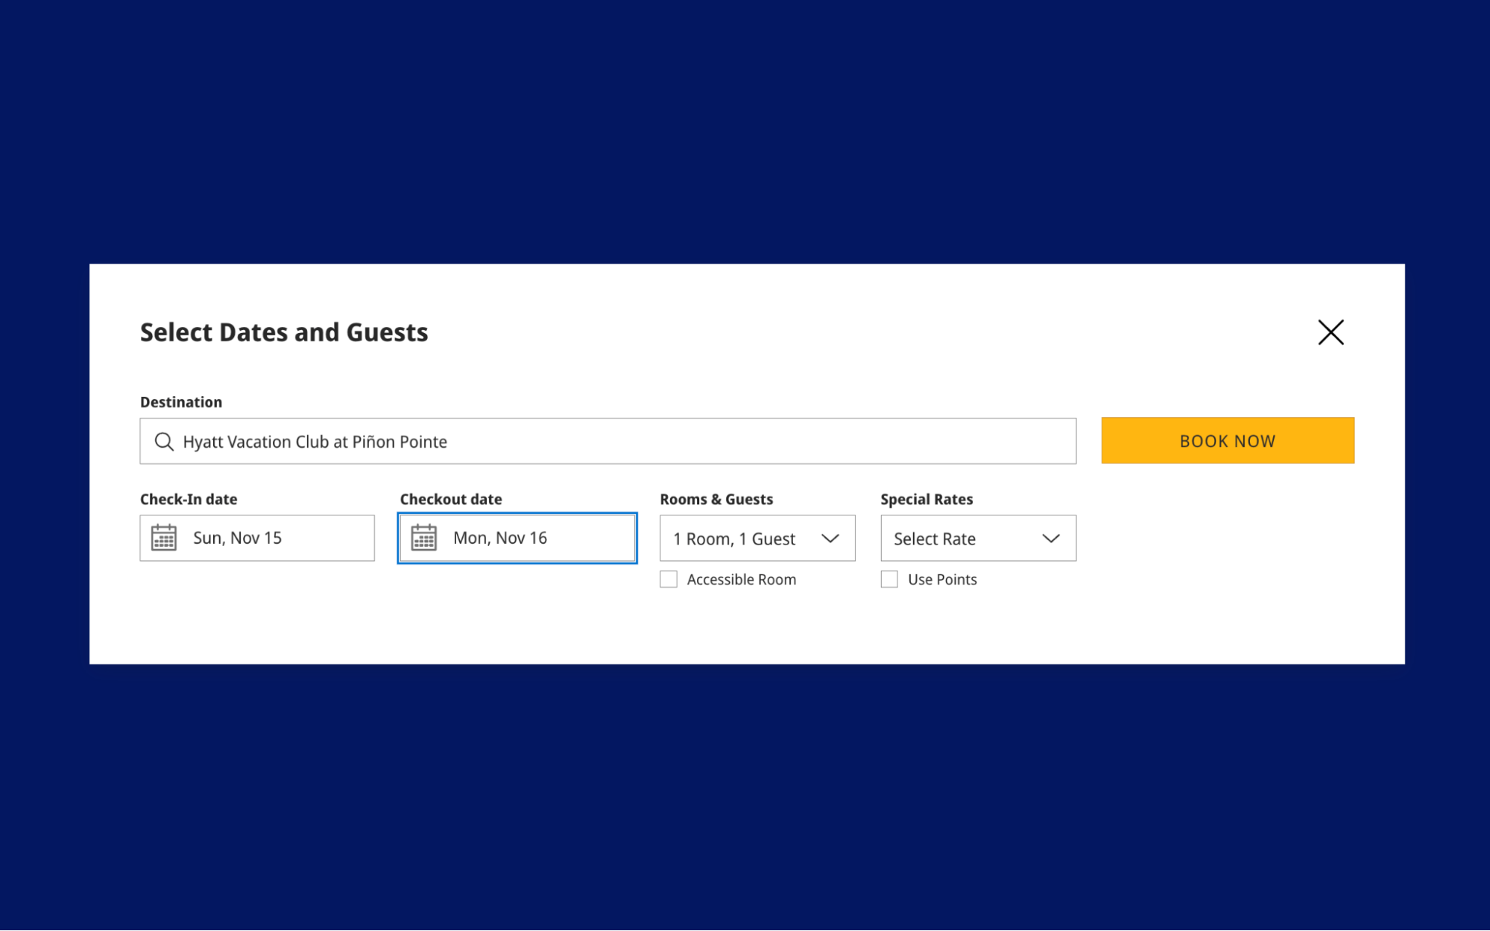Click the 'Check-In date' label

[x=189, y=499]
